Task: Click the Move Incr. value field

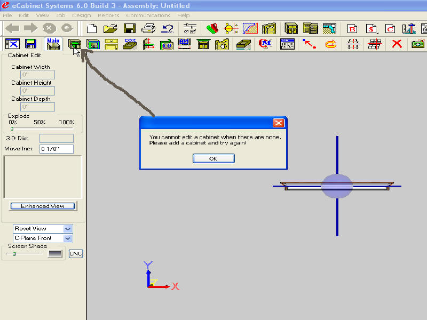Action: coord(57,149)
